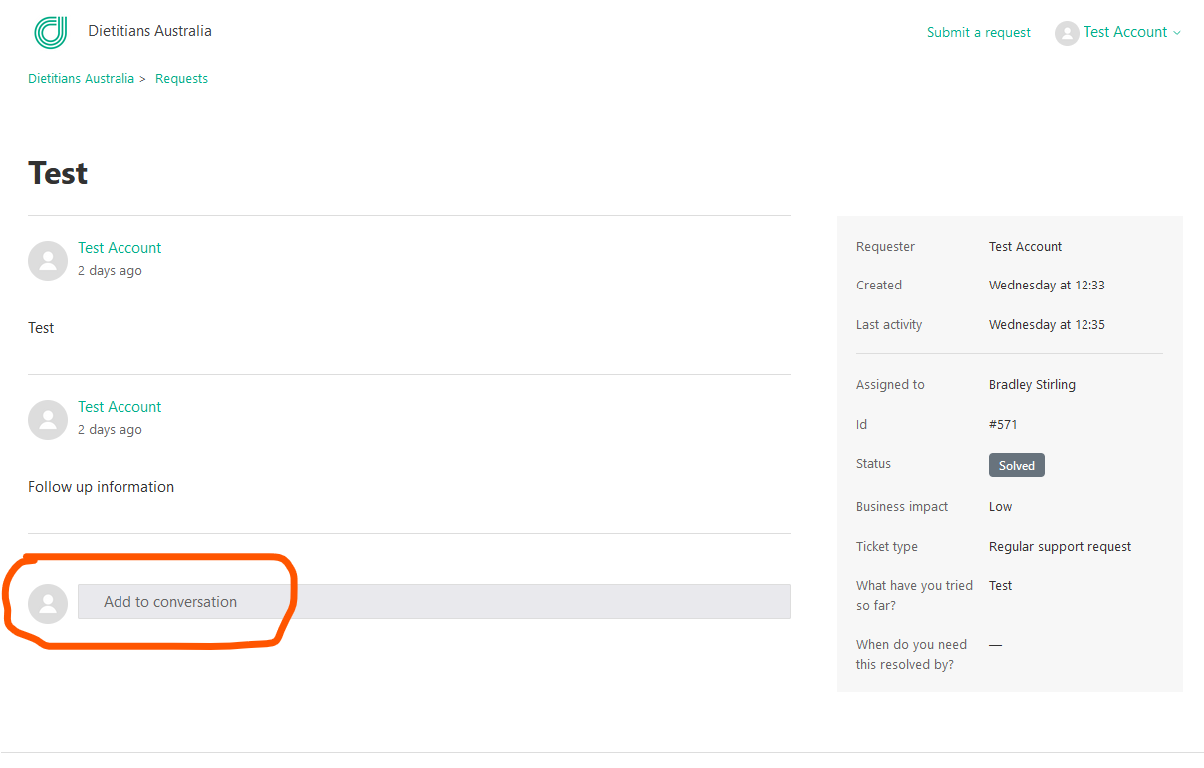Open the Test Account user menu in header
Screen dimensions: 1204x768
(1124, 32)
